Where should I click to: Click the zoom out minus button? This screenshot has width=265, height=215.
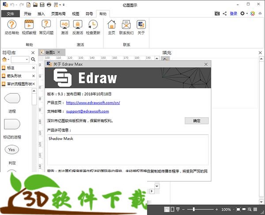(x=183, y=209)
